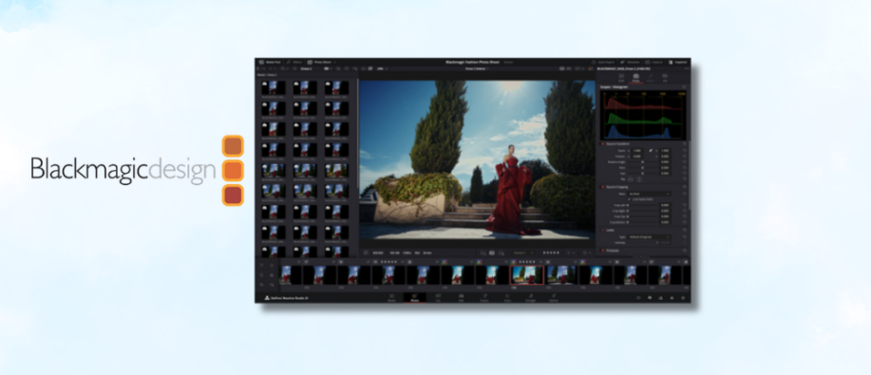This screenshot has width=871, height=375.
Task: Click the DaVinci Resolve Studio logo
Action: coord(267,298)
